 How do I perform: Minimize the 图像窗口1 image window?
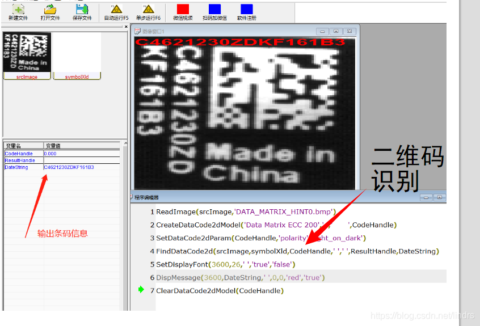[x=322, y=31]
